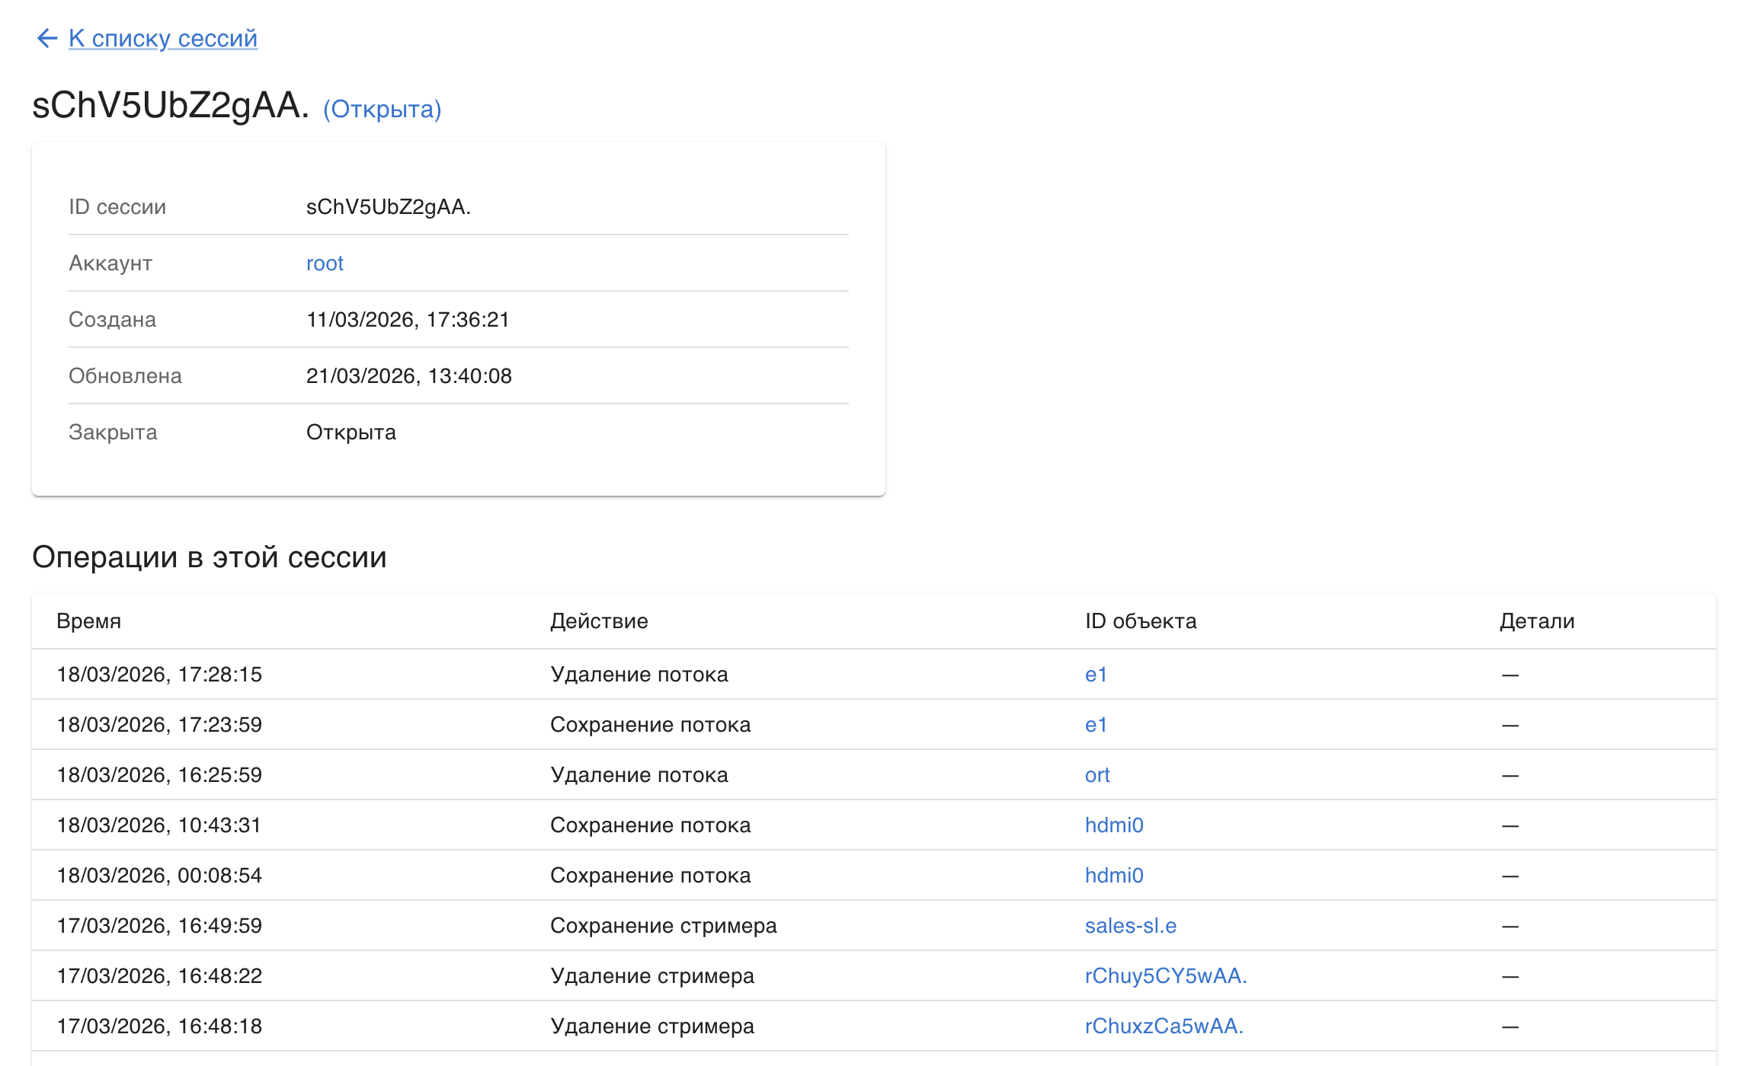Screen dimensions: 1748x1066
Task: Click the session ID value sChV5UbZ2gAA.
Action: pyautogui.click(x=389, y=207)
